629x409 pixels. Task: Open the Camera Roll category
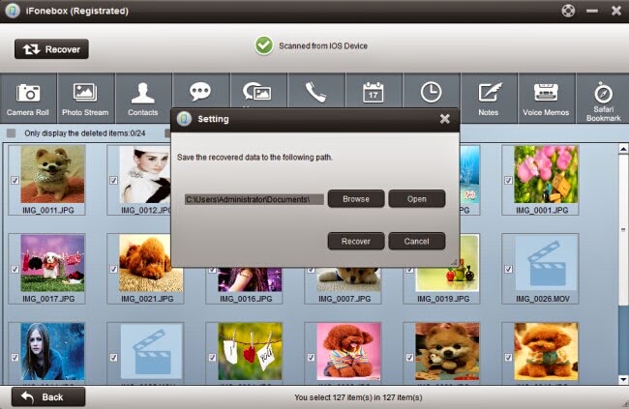(28, 98)
